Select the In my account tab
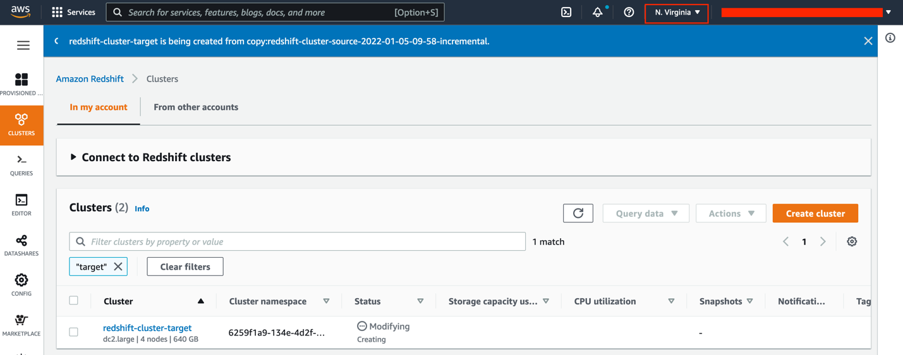 [x=99, y=107]
